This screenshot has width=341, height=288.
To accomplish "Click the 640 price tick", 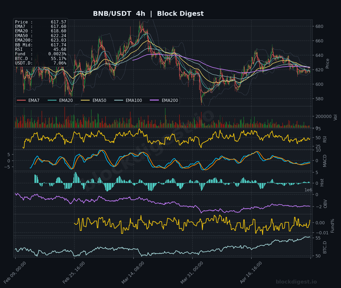I will [319, 56].
